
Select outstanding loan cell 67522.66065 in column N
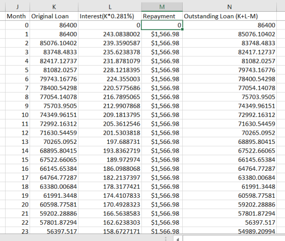(x=230, y=150)
